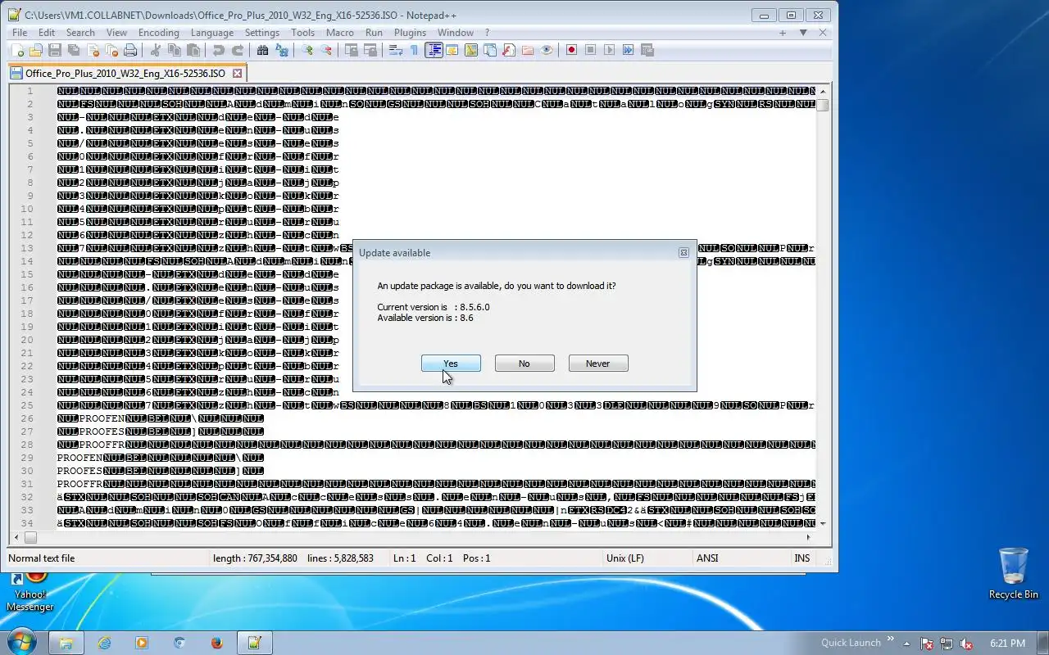Open the Language menu

[x=212, y=33]
